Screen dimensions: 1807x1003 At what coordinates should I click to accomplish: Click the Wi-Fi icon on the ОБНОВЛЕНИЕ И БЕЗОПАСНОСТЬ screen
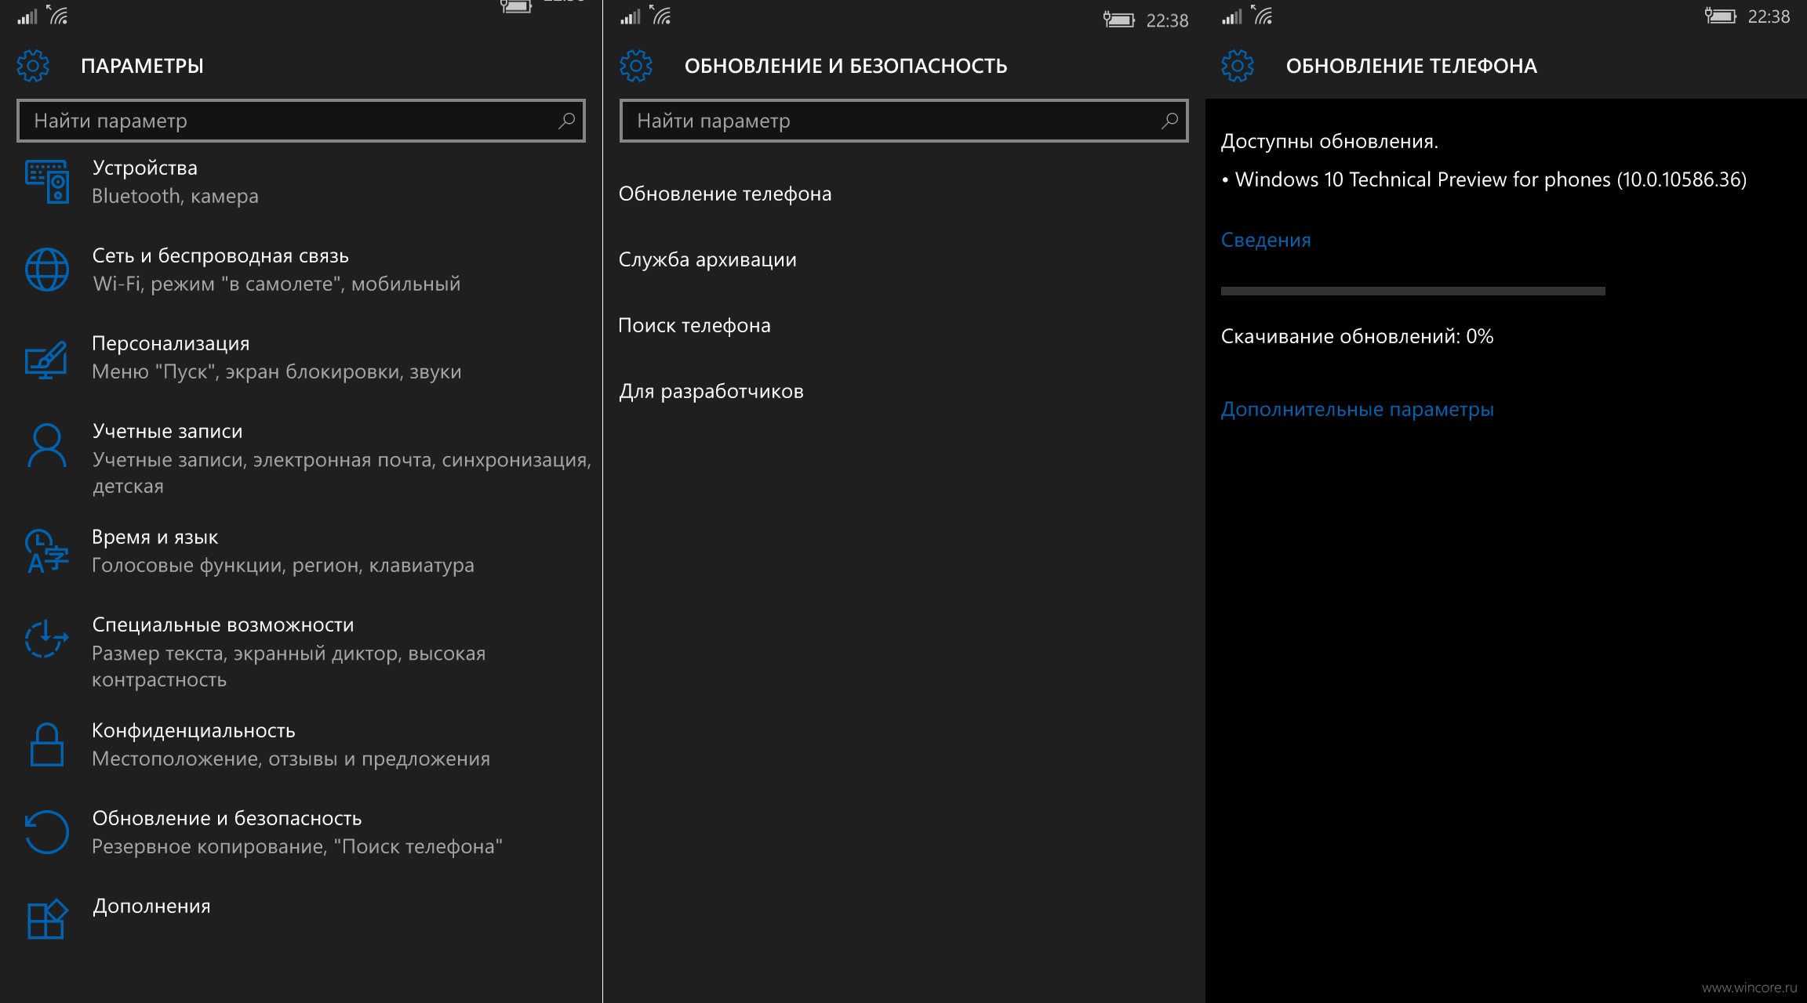click(x=660, y=15)
